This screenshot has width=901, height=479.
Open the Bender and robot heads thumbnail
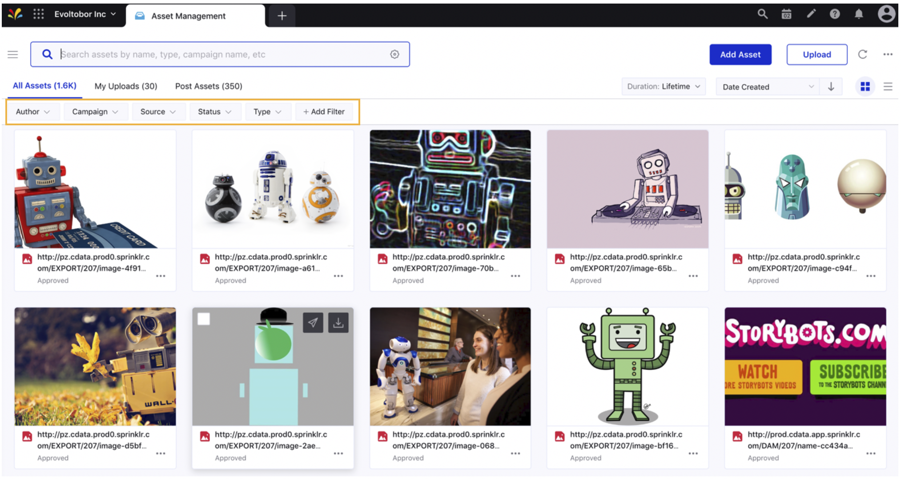pos(805,189)
